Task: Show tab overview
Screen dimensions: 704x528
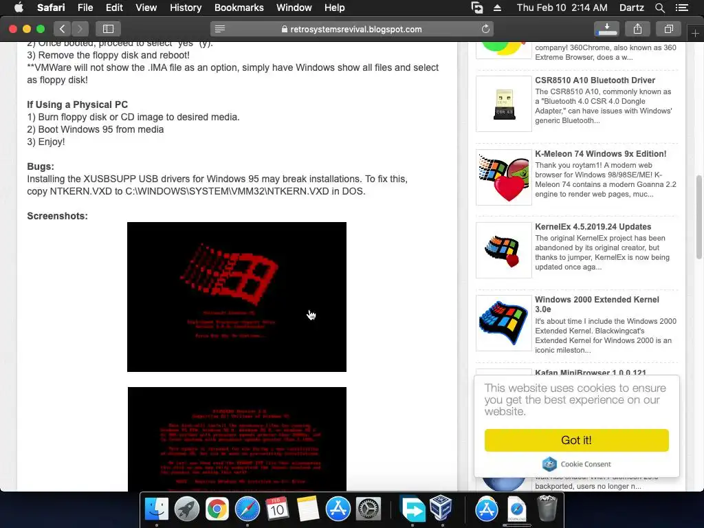Action: [x=668, y=29]
